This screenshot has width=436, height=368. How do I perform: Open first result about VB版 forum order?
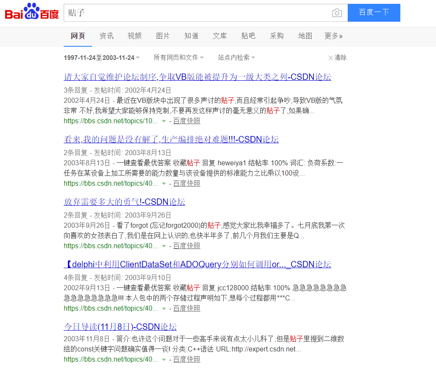[x=197, y=77]
